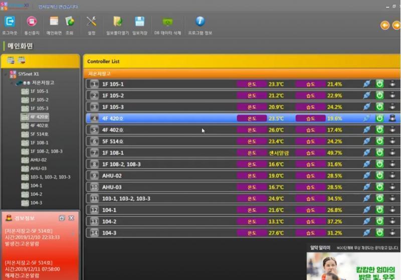The image size is (401, 280).
Task: Click the 49.7% humidity value
Action: [334, 153]
